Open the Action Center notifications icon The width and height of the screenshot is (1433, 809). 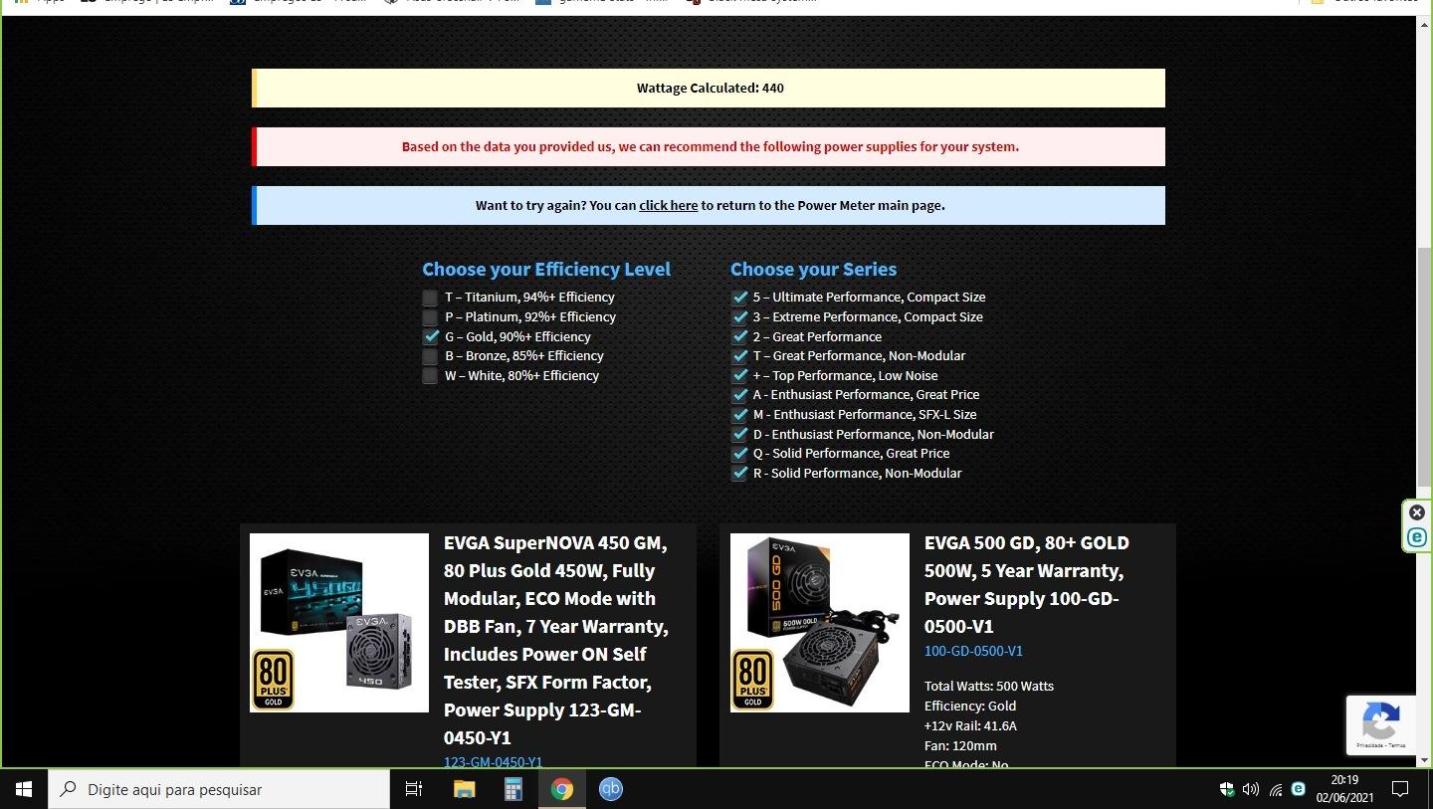[1400, 789]
